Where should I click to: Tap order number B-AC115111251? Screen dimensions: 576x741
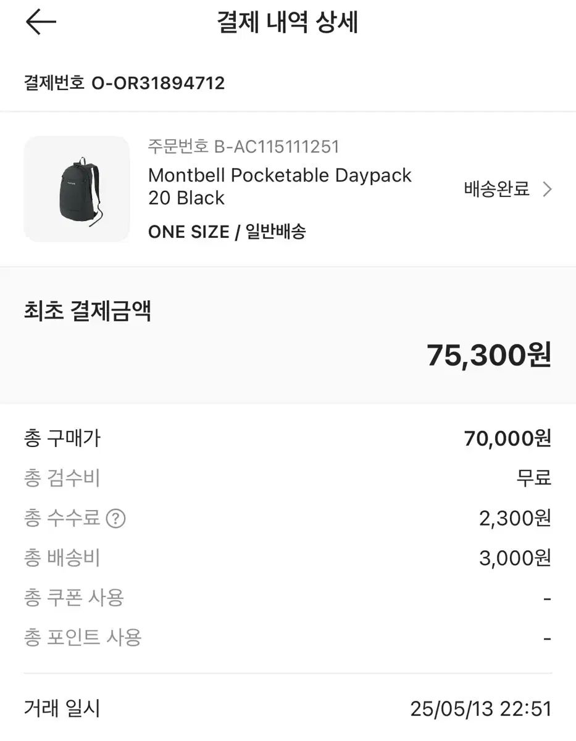(x=244, y=147)
